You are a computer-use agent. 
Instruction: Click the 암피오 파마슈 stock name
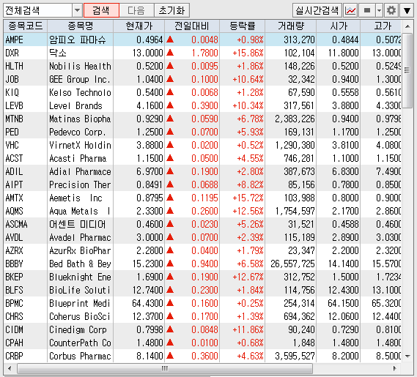coord(78,40)
